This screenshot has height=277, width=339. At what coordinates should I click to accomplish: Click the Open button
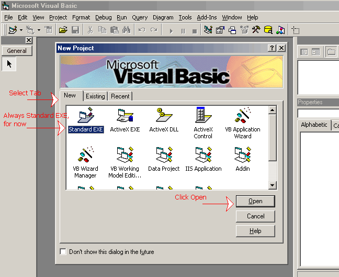click(x=255, y=201)
